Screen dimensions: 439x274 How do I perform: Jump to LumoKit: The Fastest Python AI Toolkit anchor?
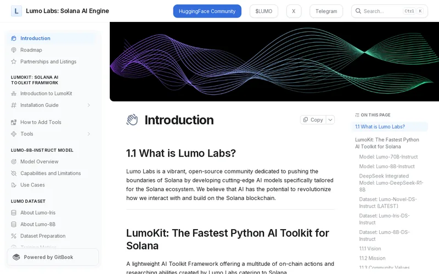[390, 143]
